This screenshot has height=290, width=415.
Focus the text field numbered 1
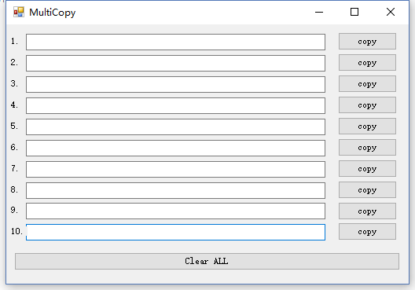click(175, 42)
